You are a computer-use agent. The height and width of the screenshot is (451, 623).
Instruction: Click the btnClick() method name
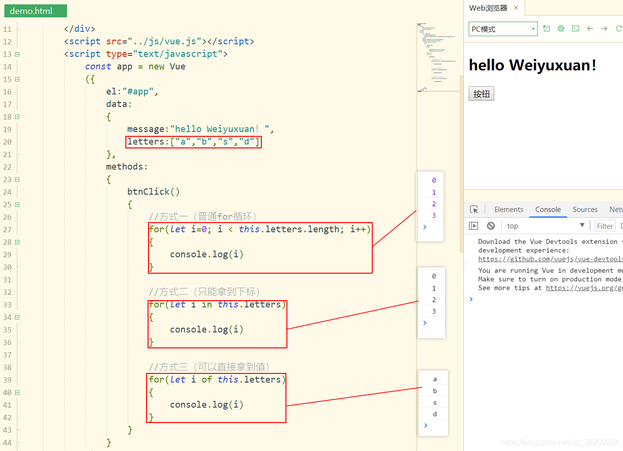(153, 192)
